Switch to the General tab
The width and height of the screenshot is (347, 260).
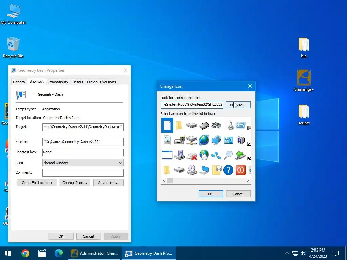tap(19, 82)
